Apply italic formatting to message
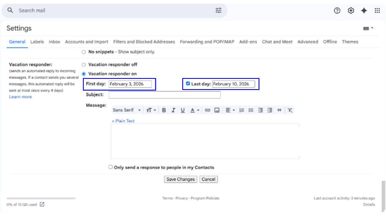The height and width of the screenshot is (216, 386). coord(173,110)
